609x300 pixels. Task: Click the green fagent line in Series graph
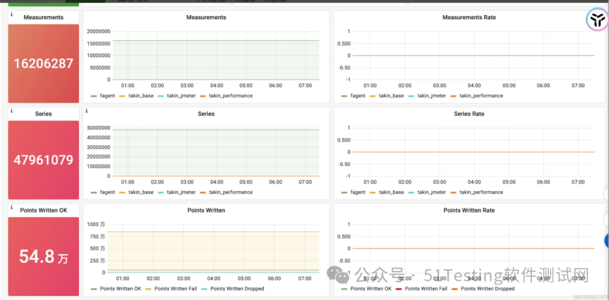(x=216, y=129)
